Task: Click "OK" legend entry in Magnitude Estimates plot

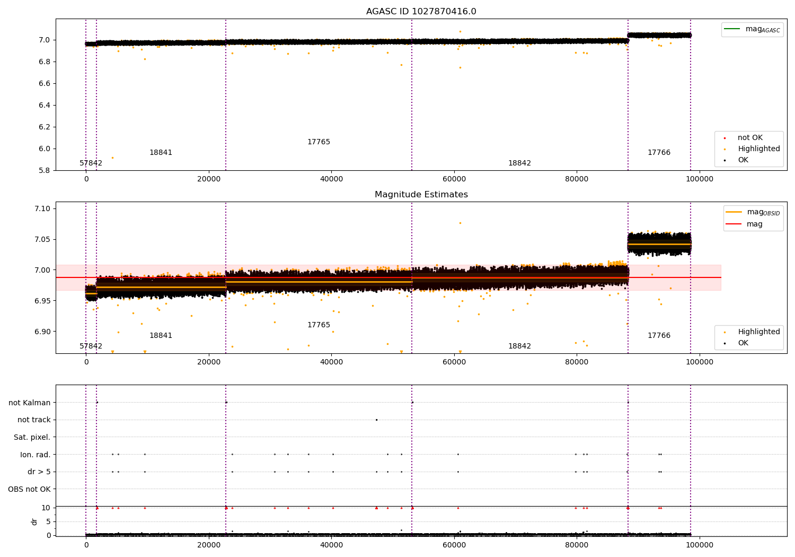Action: click(x=743, y=343)
